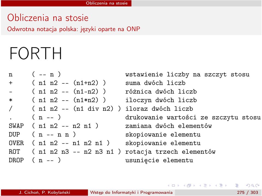
Task: Click the description 'iloraz dwóch liczb'
Action: tap(159, 109)
